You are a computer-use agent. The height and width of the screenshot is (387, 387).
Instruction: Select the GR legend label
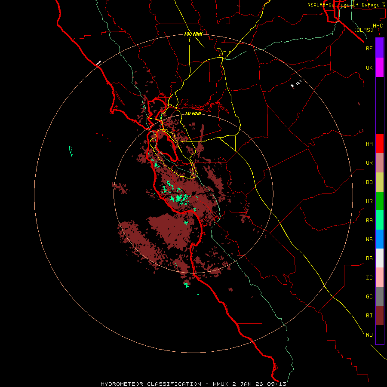click(369, 163)
